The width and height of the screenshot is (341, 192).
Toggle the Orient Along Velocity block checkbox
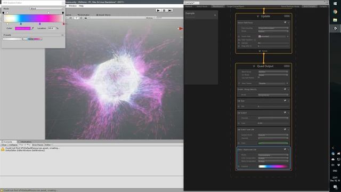285,89
